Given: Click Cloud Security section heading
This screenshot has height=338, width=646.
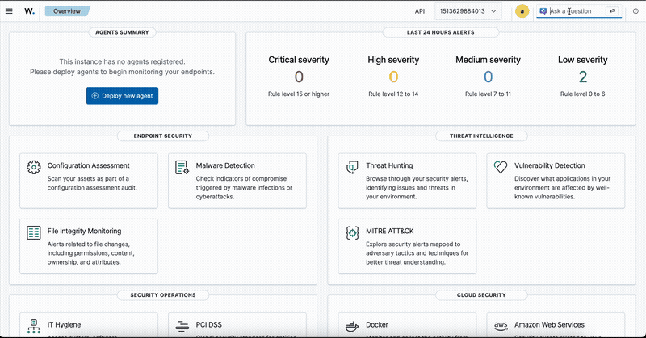Looking at the screenshot, I should (x=481, y=295).
